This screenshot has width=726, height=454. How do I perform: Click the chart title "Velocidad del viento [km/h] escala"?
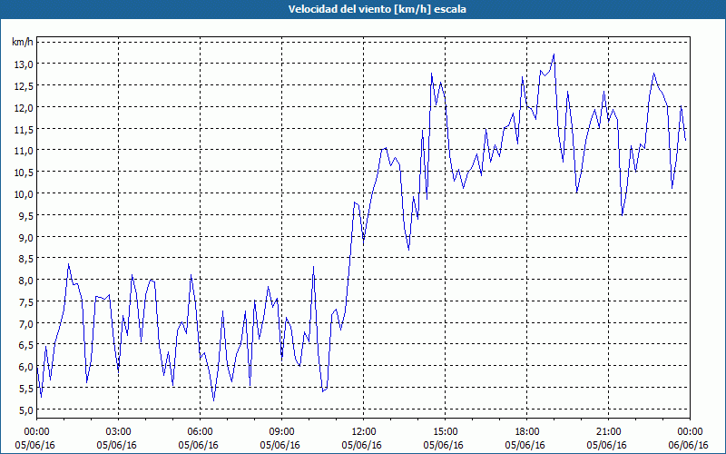coord(377,9)
